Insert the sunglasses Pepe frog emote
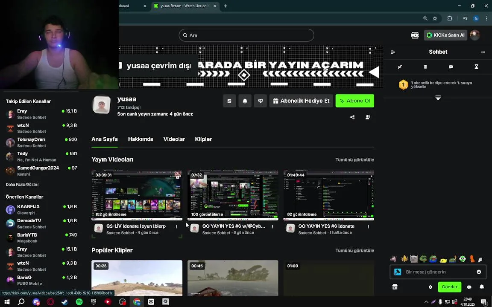Viewport: 492px width, 307px height. (x=424, y=259)
